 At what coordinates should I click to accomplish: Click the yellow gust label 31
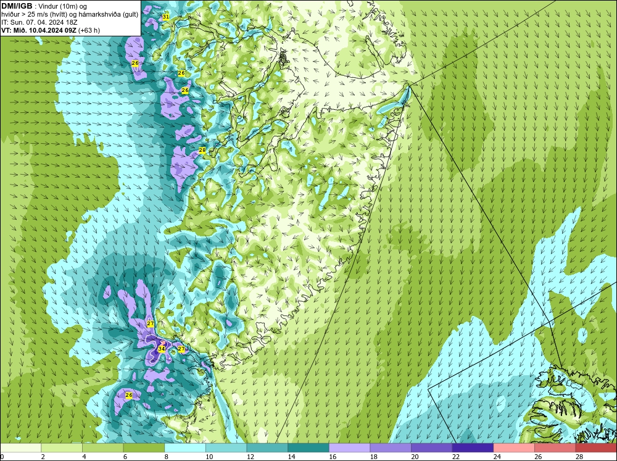pyautogui.click(x=165, y=17)
